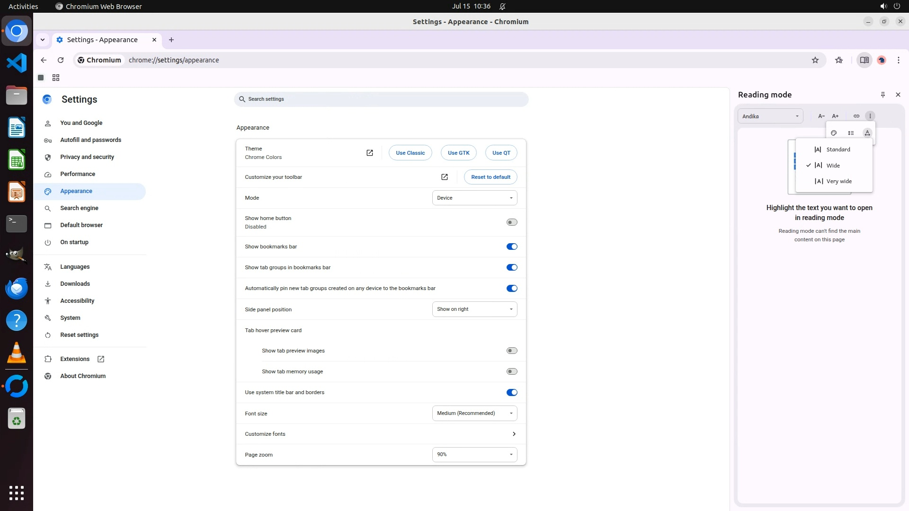Image resolution: width=909 pixels, height=511 pixels.
Task: Open the Side panel position dropdown
Action: (474, 309)
